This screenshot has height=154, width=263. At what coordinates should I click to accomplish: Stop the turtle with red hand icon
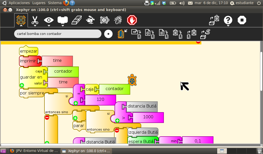[132, 20]
